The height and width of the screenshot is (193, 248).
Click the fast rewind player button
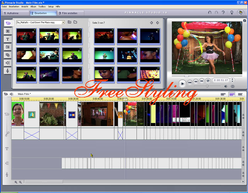(x=196, y=81)
